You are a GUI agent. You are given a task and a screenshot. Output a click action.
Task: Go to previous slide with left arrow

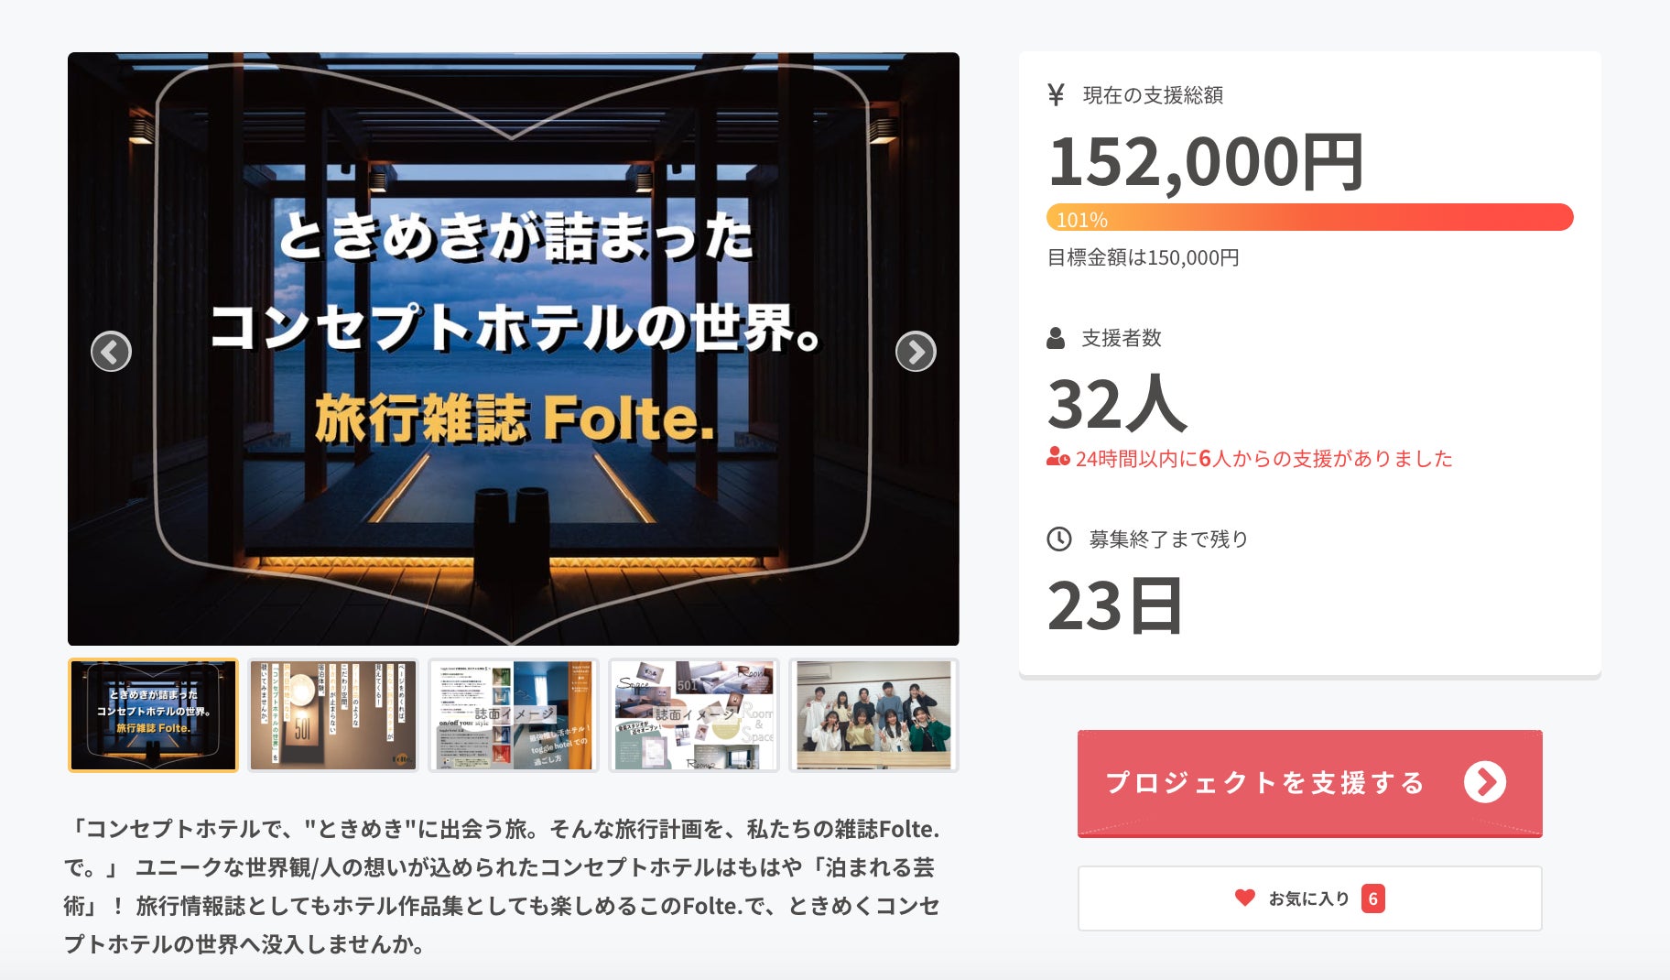pos(111,352)
